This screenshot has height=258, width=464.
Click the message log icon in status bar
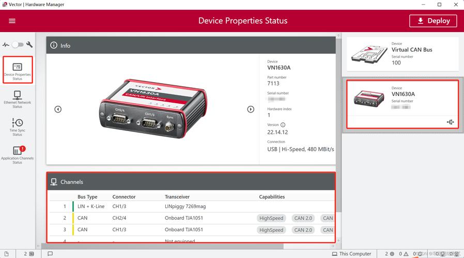[50, 254]
